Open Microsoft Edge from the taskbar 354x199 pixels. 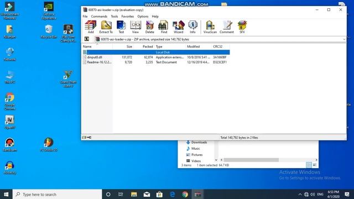coord(172,194)
